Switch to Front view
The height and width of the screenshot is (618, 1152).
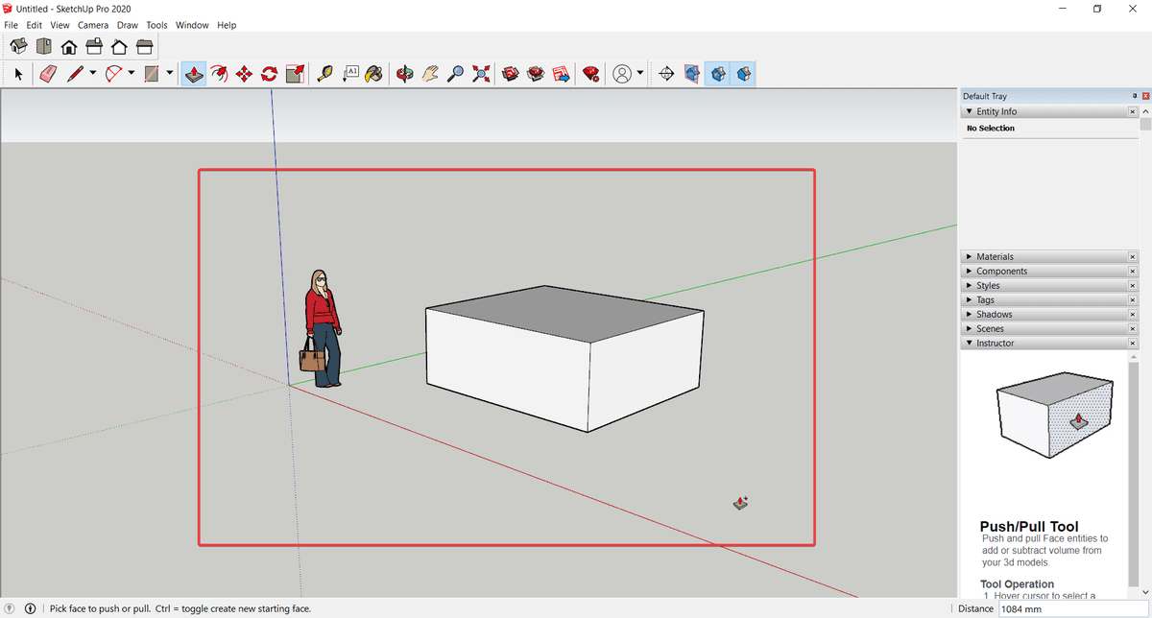[69, 46]
